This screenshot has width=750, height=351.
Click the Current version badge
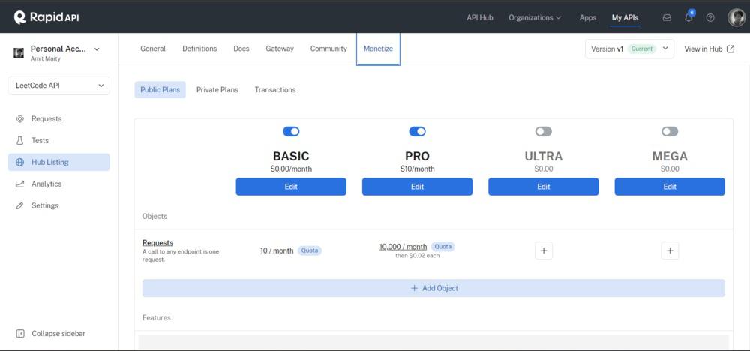[x=641, y=49]
